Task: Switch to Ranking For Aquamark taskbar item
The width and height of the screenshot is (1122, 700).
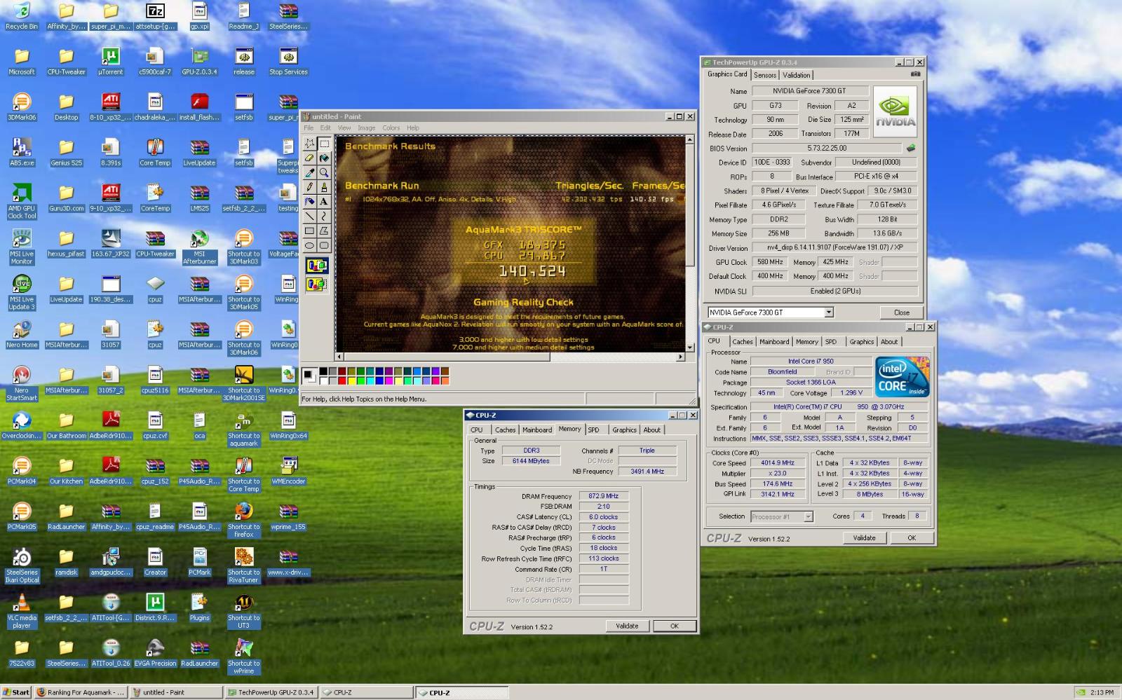Action: tap(80, 692)
